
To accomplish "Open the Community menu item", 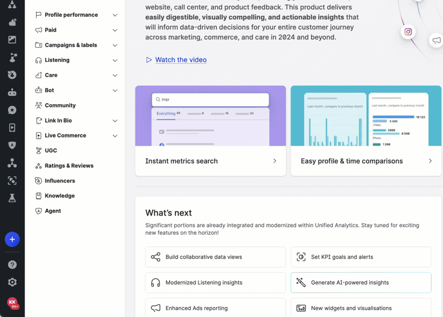I will pyautogui.click(x=60, y=105).
